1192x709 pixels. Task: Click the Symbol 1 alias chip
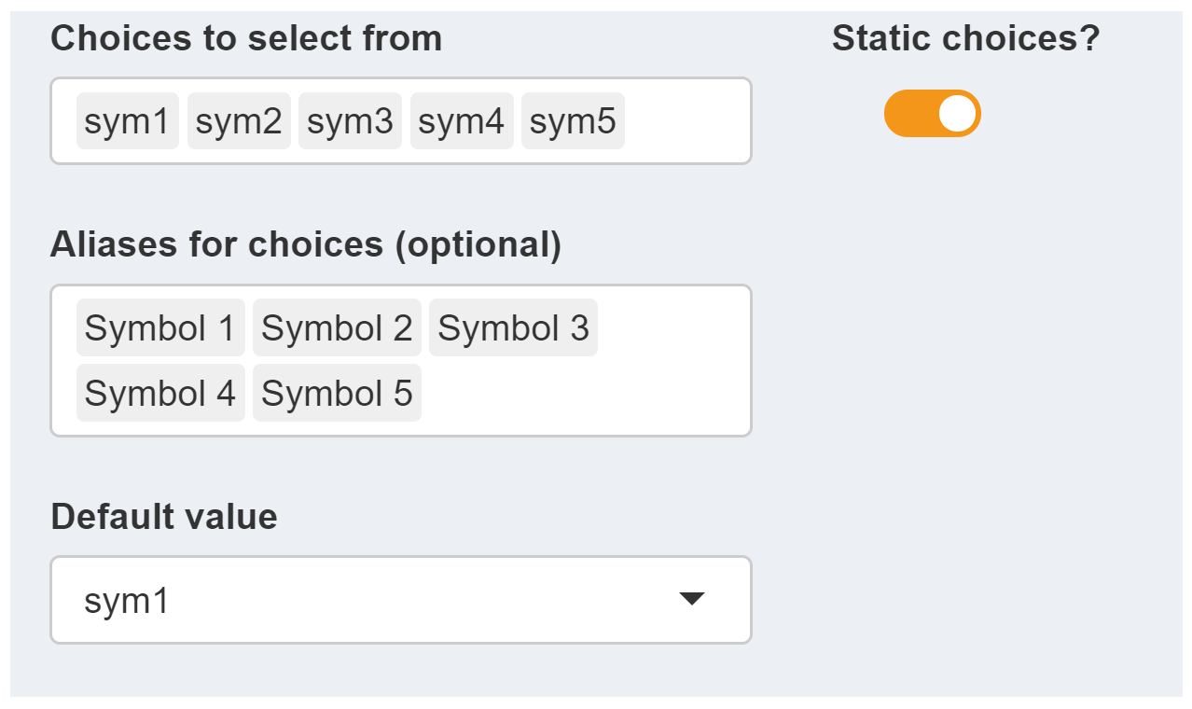(159, 327)
